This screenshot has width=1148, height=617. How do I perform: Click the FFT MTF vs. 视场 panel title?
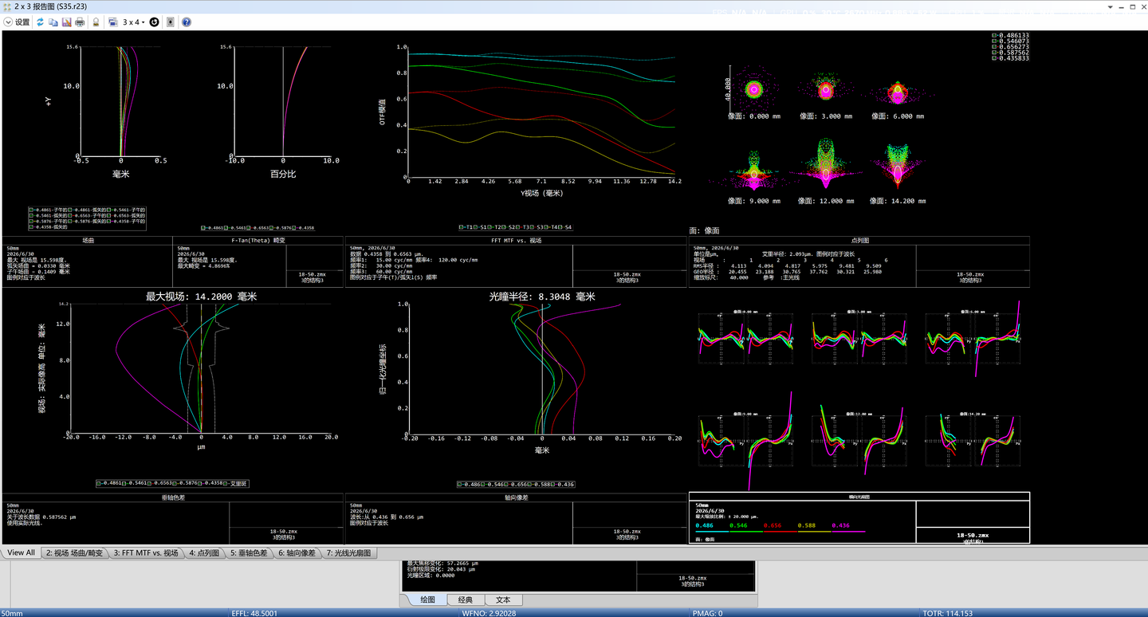pos(516,240)
